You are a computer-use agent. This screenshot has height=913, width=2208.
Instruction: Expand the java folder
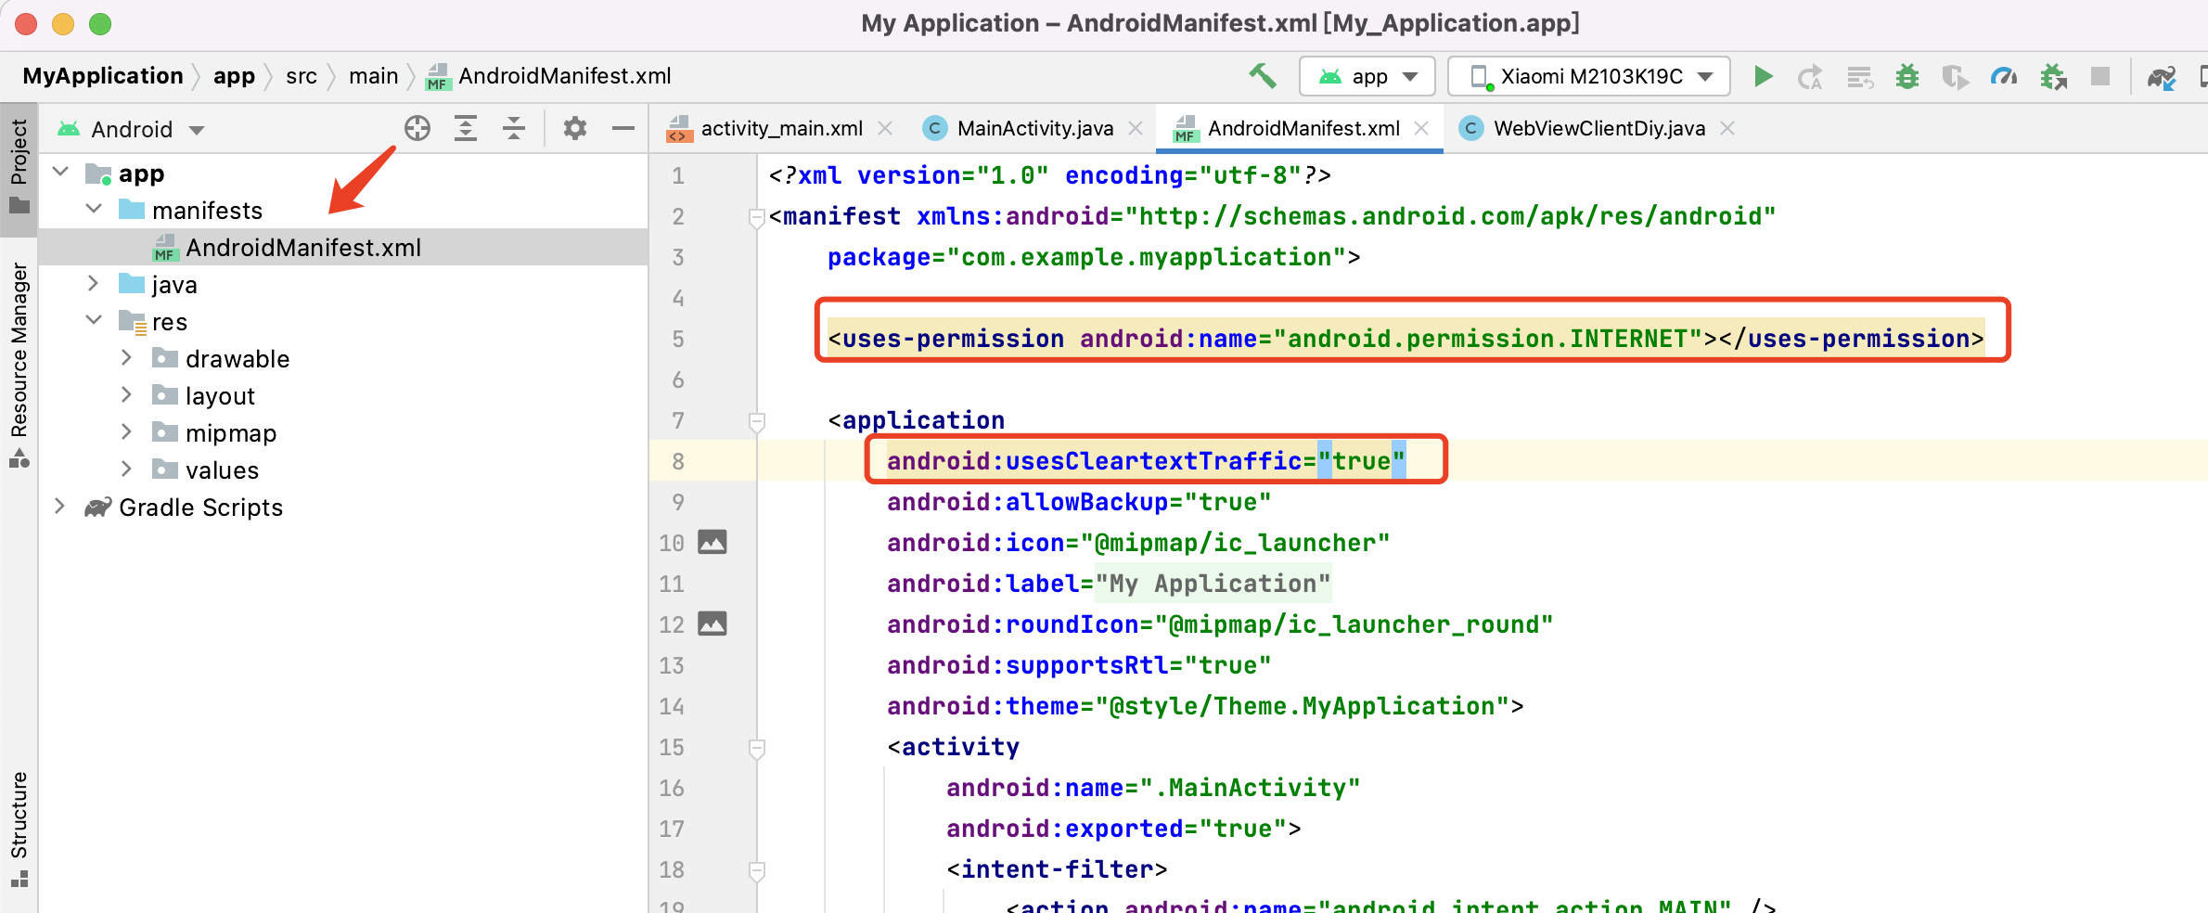tap(94, 284)
